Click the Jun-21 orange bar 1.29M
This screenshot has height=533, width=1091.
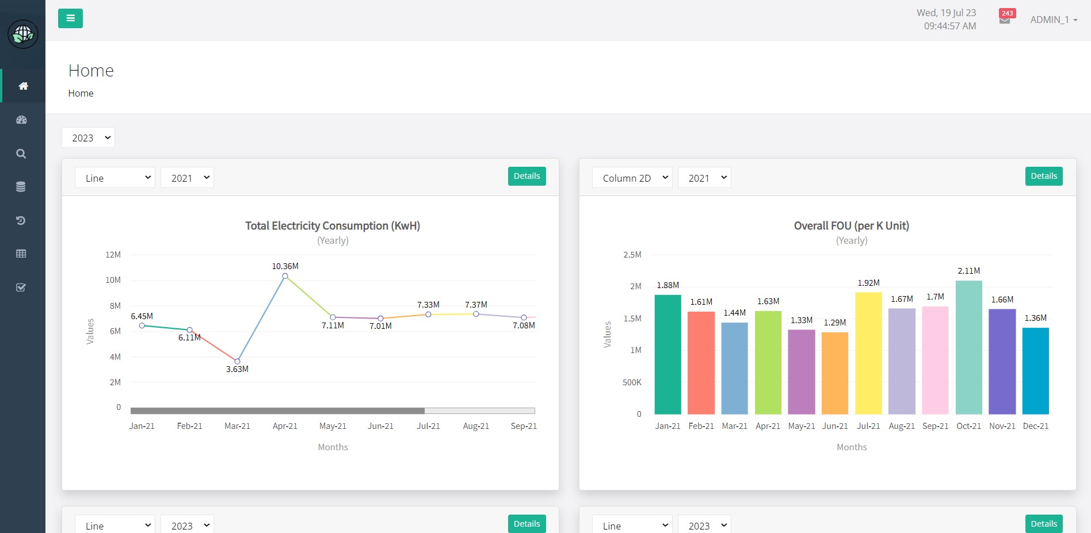coord(834,373)
